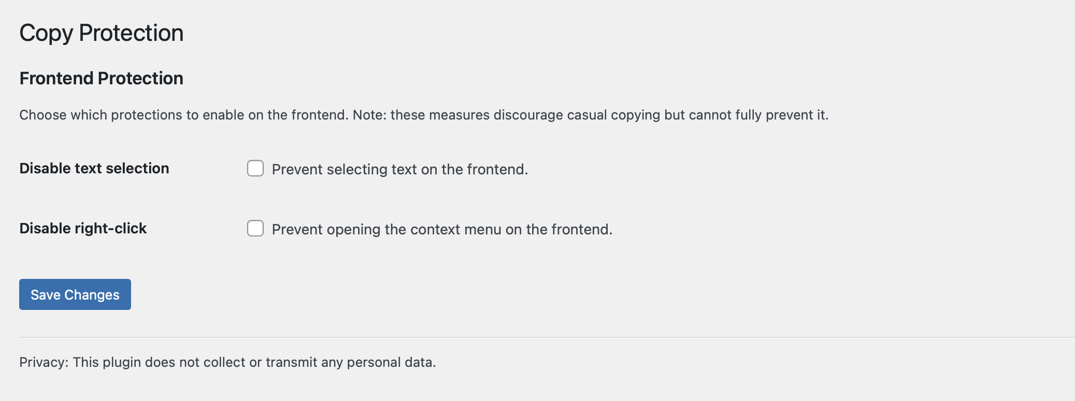The image size is (1075, 401).
Task: Click 'Choose which protections' in the description
Action: 101,115
